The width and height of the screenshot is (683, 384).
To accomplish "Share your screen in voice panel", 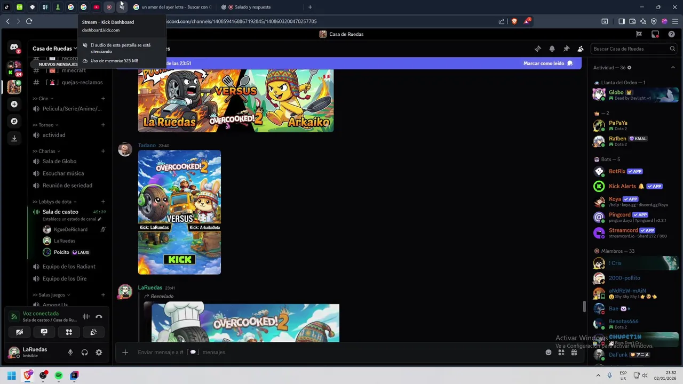I will coord(44,332).
